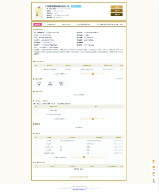159x192 pixels.
Task: Switch to the second information tab
Action: [51, 24]
